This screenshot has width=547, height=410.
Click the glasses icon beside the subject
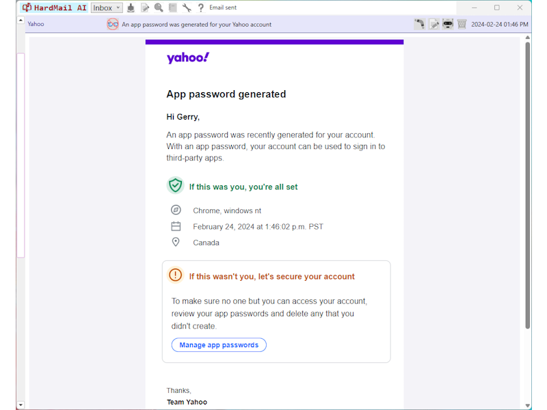click(113, 24)
